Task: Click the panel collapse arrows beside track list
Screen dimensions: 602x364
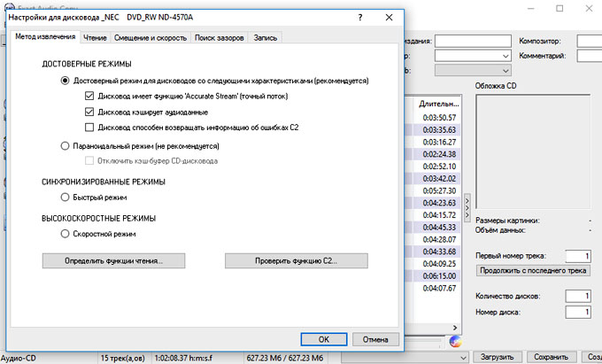Action: 467,208
